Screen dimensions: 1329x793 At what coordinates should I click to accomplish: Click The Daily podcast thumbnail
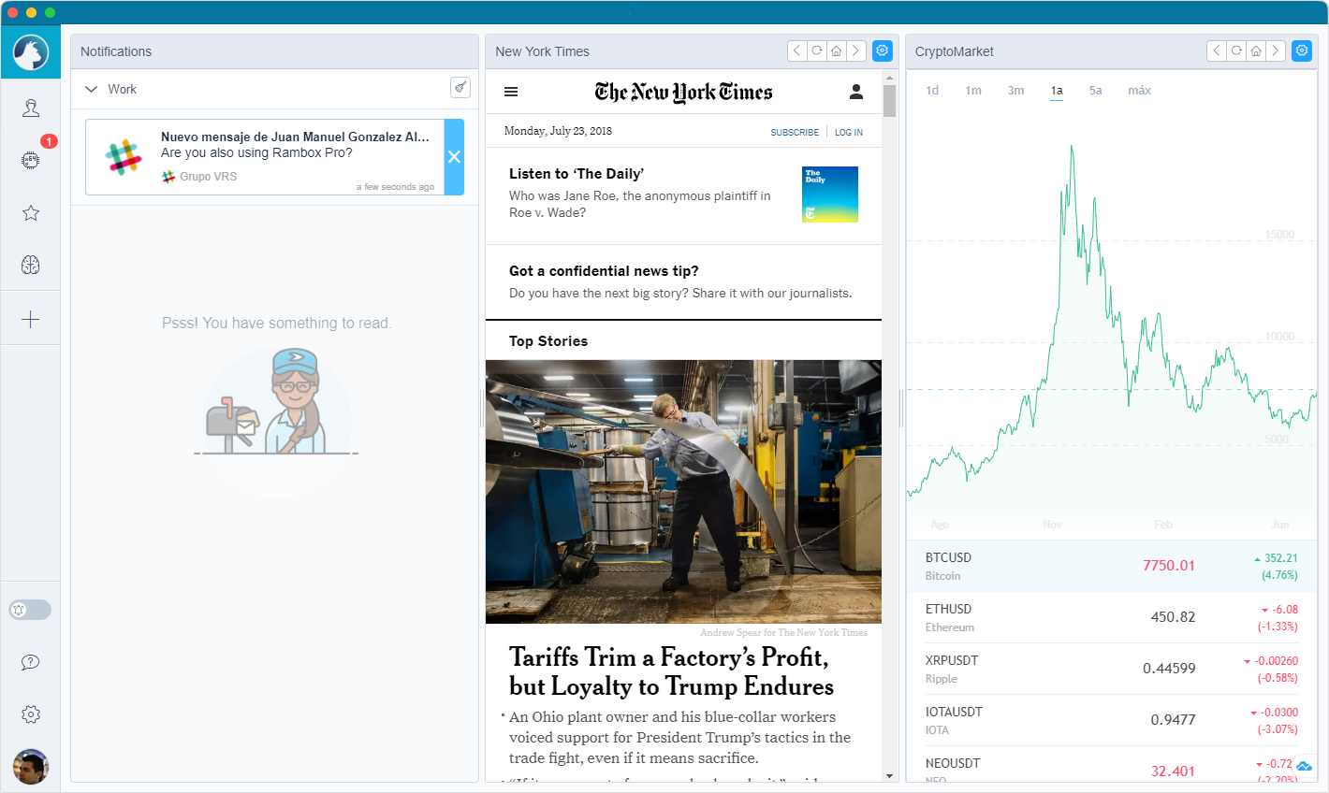pos(830,195)
